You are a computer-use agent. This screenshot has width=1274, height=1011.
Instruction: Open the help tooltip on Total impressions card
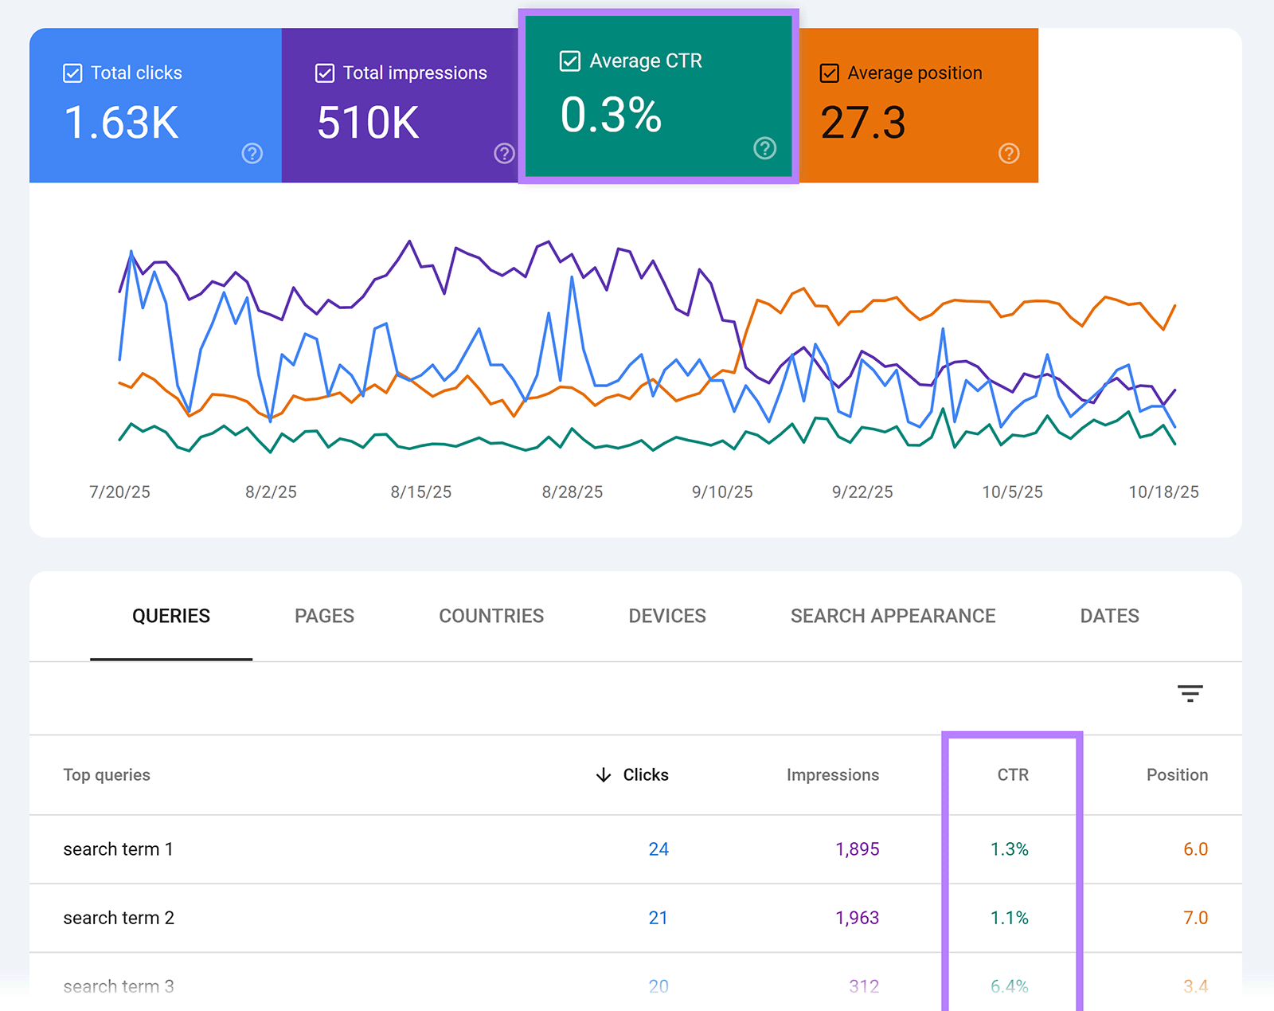tap(503, 153)
